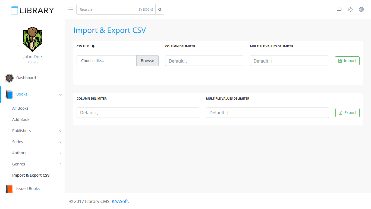Click the CSV file info icon
Screen dimensions: 371x209
93,46
